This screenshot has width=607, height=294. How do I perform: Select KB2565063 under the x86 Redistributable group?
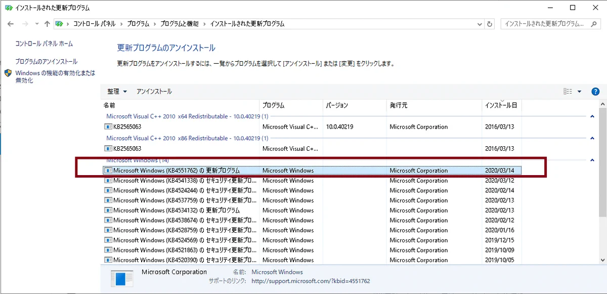coord(312,149)
